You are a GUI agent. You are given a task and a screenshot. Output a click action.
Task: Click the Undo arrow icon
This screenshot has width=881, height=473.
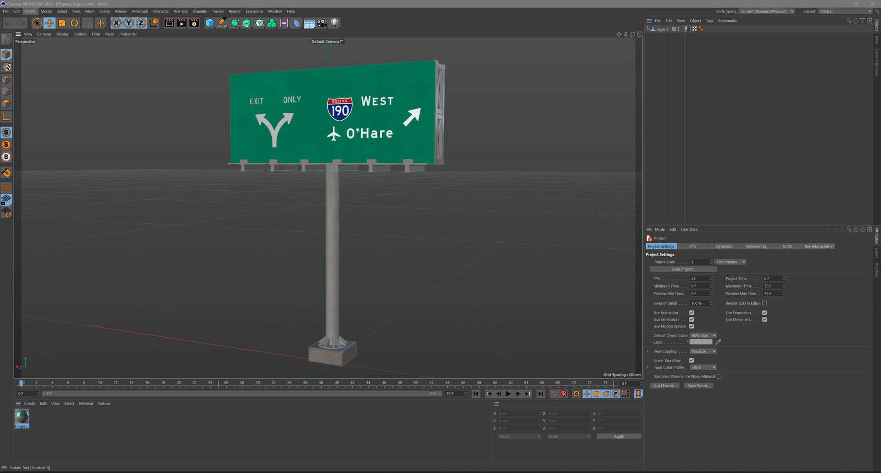[9, 23]
